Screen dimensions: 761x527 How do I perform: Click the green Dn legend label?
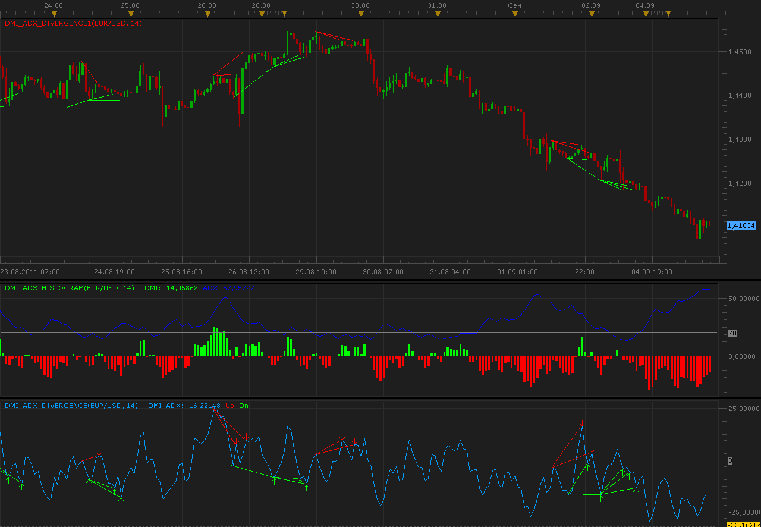pos(244,406)
